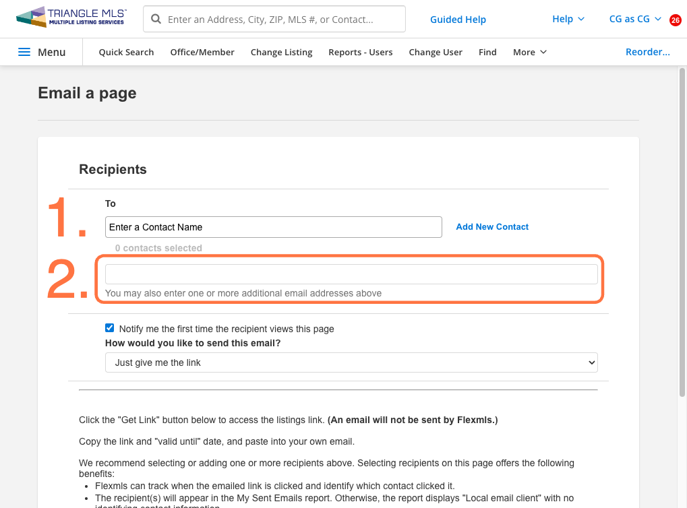Click the "0 contacts selected" text
687x508 pixels.
point(158,248)
